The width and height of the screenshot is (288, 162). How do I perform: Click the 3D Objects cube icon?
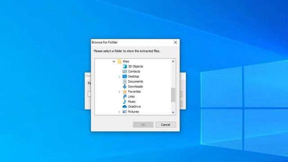click(x=125, y=66)
